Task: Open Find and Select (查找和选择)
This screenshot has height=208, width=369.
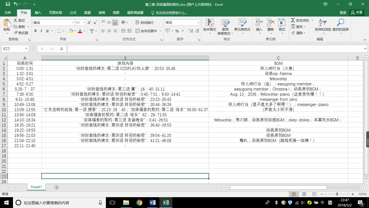Action: click(341, 27)
